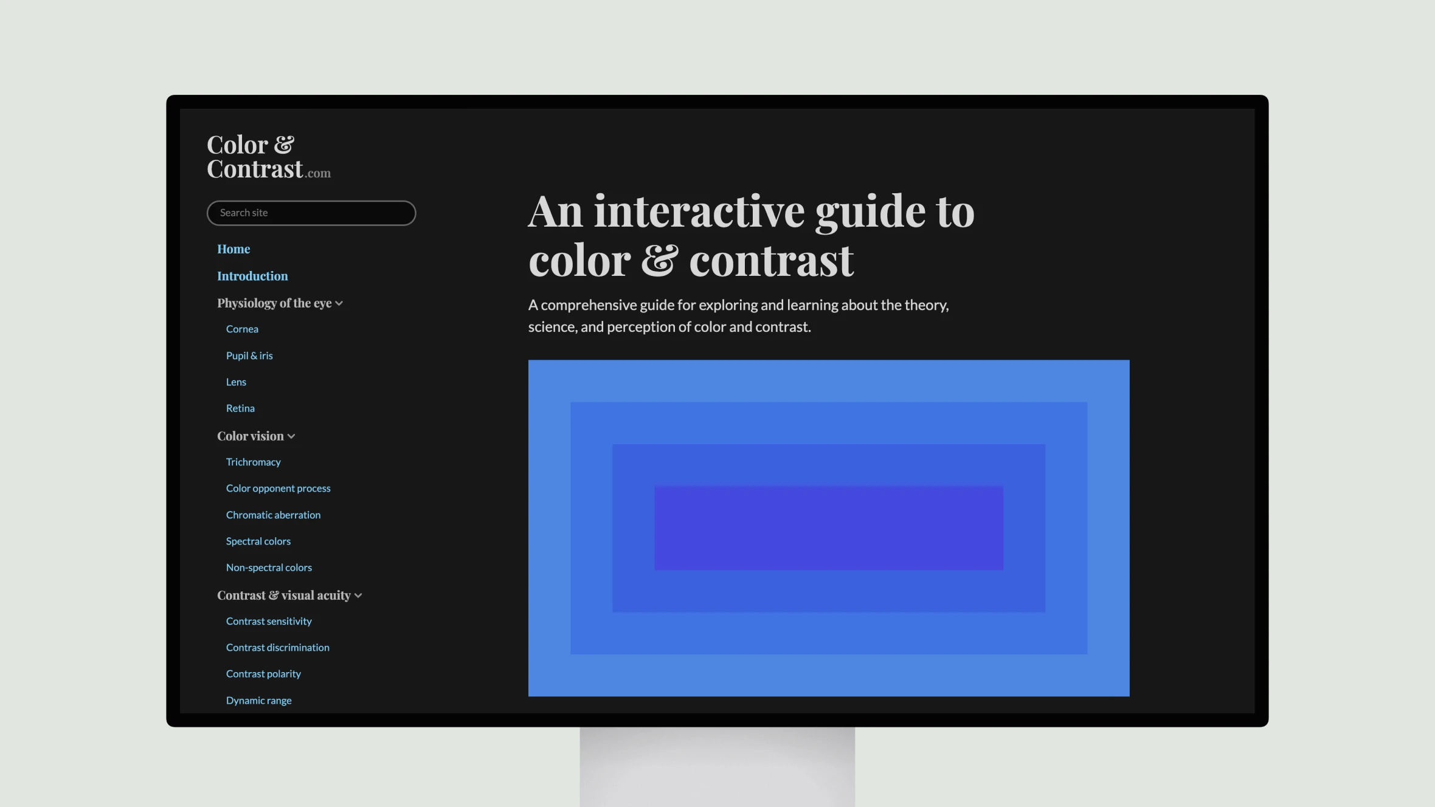Image resolution: width=1435 pixels, height=807 pixels.
Task: Click the Lens tree item
Action: [237, 382]
